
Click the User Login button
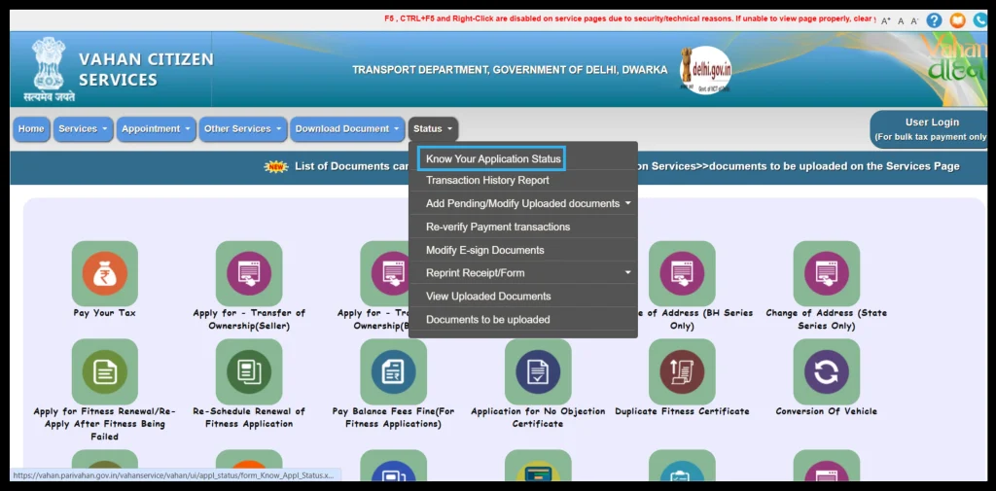pyautogui.click(x=930, y=129)
